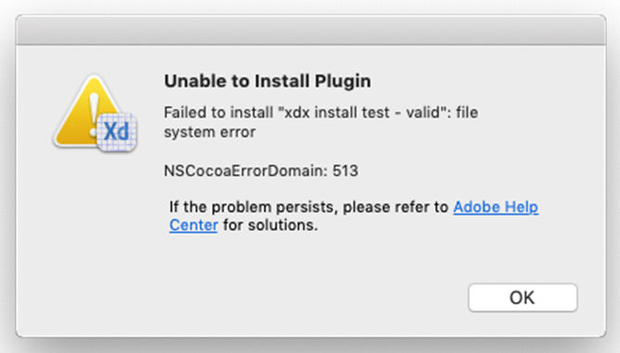Image resolution: width=620 pixels, height=353 pixels.
Task: Click the words Failed to install
Action: [x=218, y=112]
